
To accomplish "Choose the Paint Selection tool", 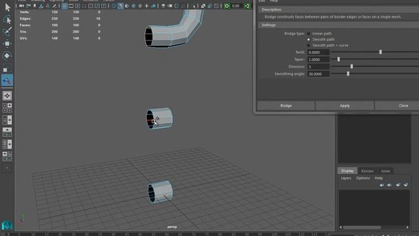I will click(x=7, y=31).
